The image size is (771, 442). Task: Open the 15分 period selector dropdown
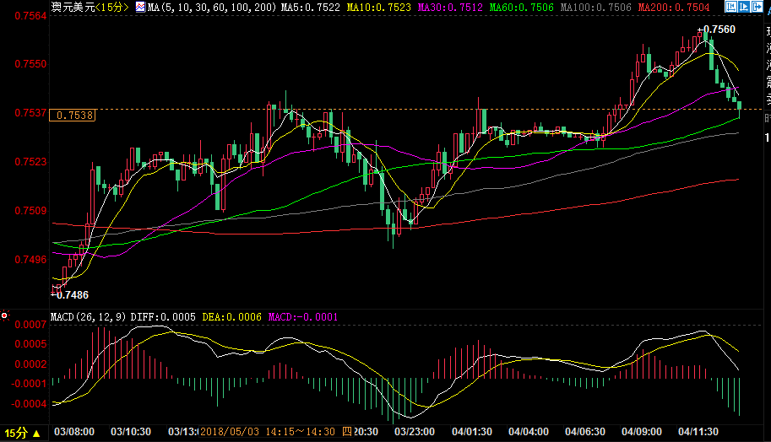23,434
